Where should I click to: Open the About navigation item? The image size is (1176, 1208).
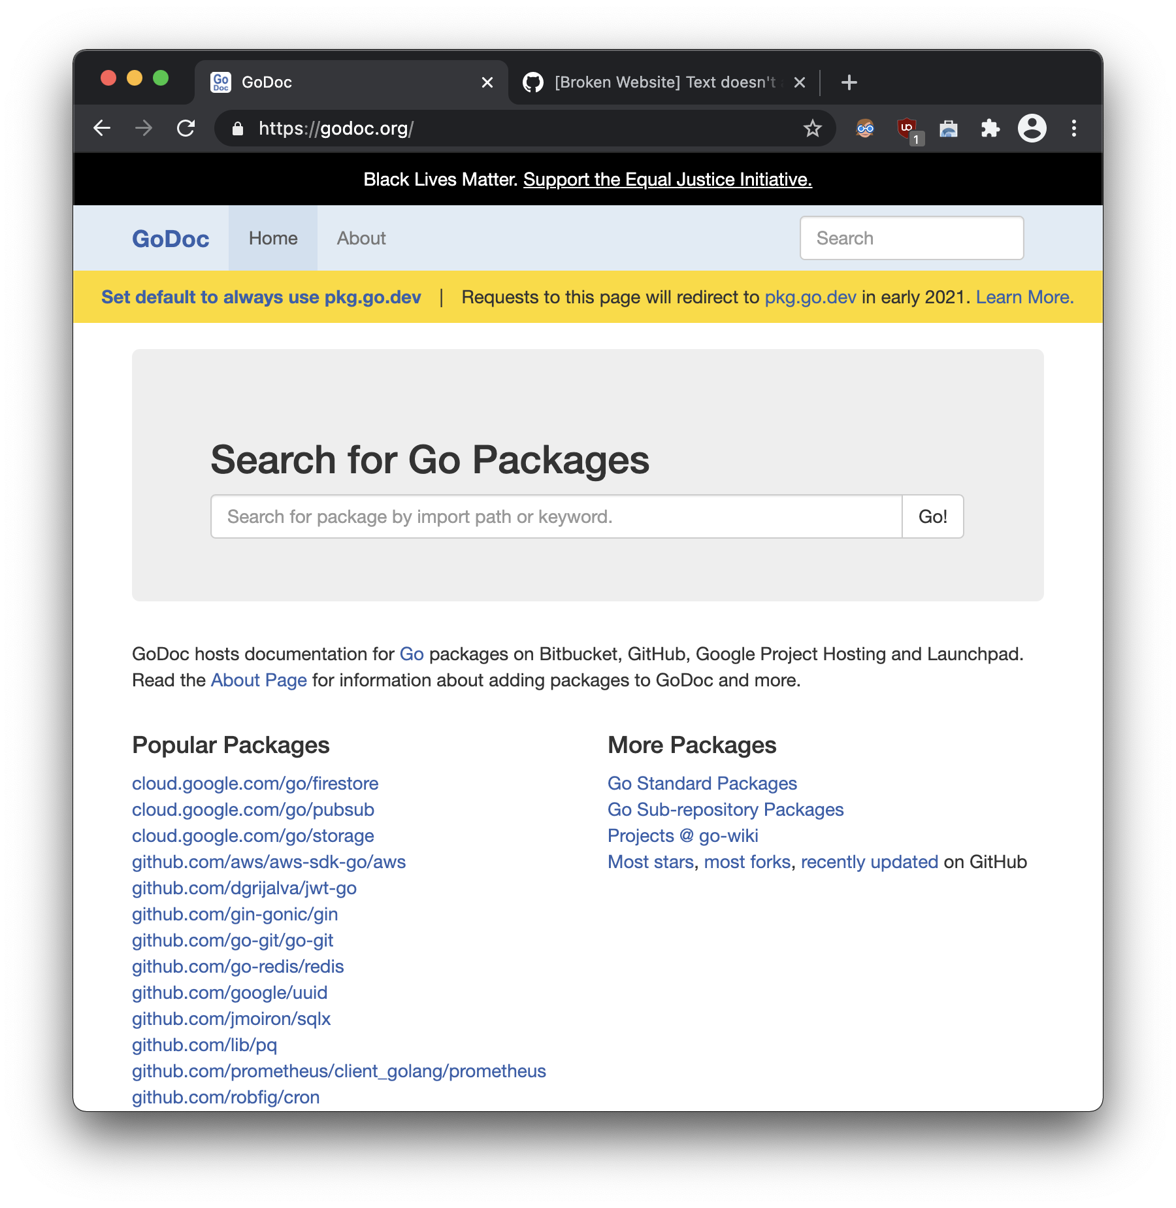click(x=361, y=238)
